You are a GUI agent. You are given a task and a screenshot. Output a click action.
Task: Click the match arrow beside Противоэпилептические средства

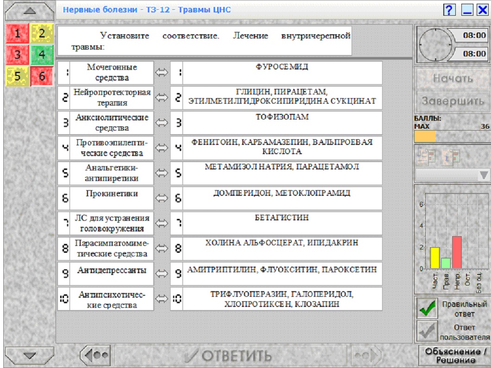click(x=162, y=148)
